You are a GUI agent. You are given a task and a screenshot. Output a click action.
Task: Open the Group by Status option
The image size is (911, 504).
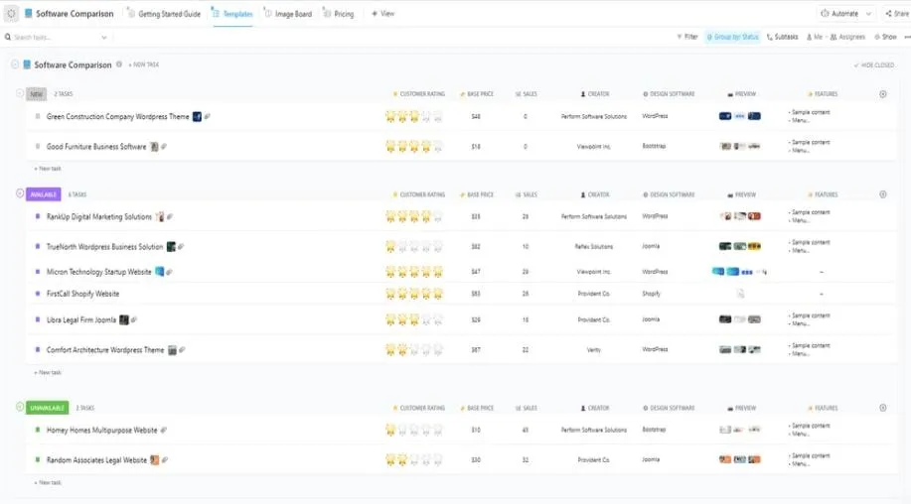point(732,37)
